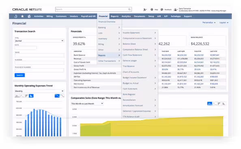The height and width of the screenshot is (149, 241).
Task: Open the Type dropdown showing Journal
Action: click(x=39, y=41)
